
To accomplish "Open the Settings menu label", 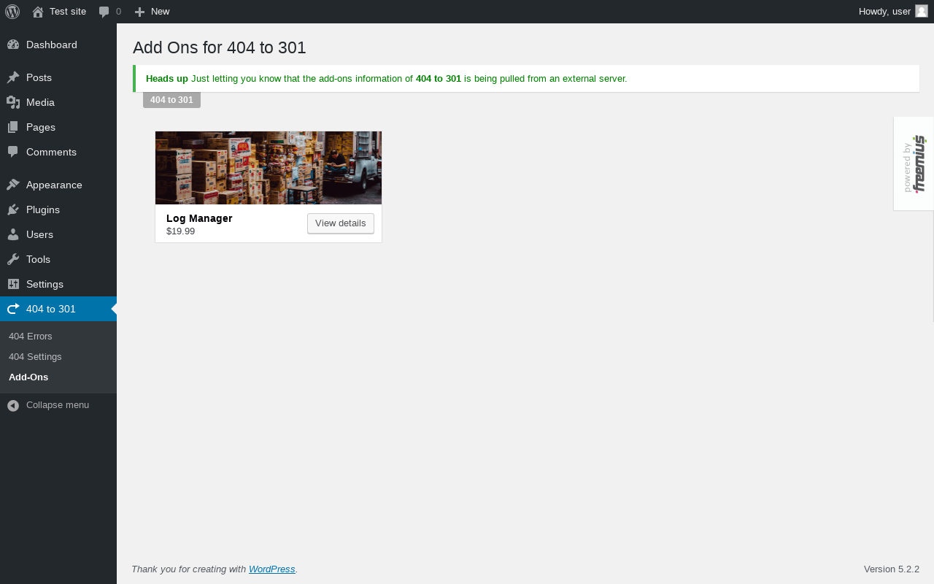I will click(45, 284).
